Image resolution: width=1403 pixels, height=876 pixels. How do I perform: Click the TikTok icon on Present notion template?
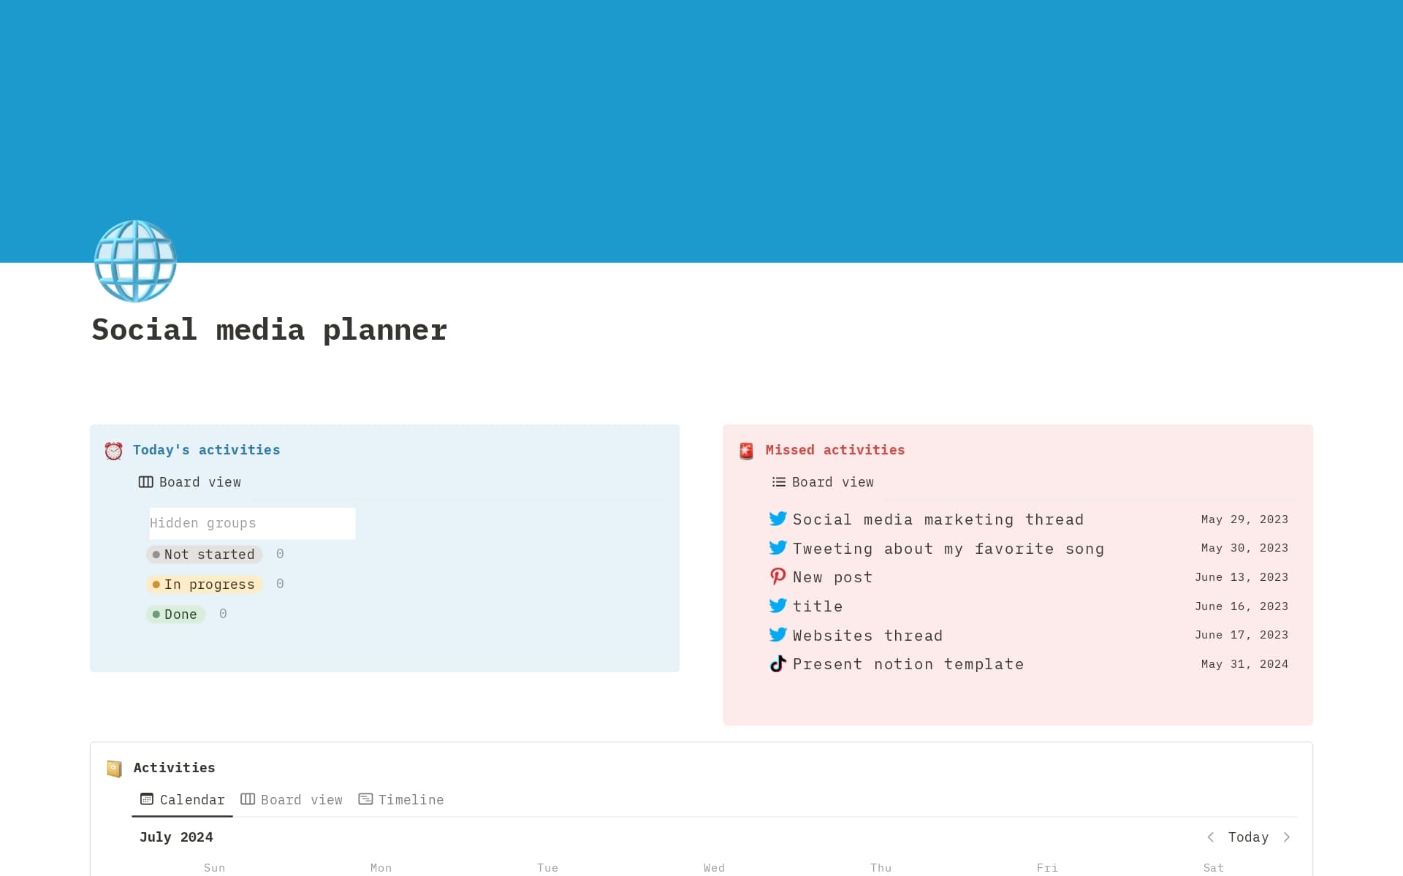(x=778, y=663)
